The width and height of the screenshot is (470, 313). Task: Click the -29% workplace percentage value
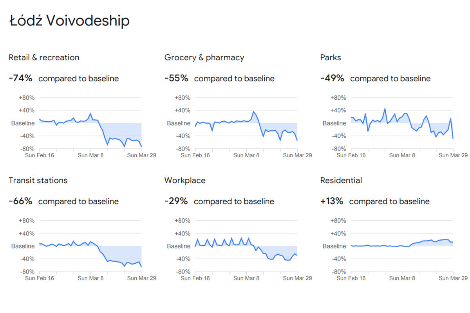pos(176,201)
